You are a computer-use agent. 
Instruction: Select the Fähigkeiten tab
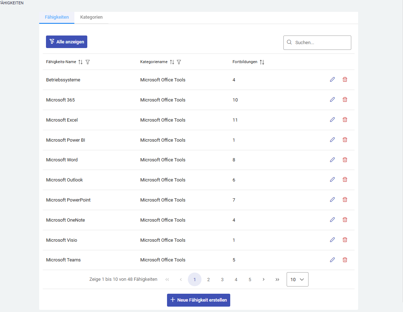tap(57, 17)
